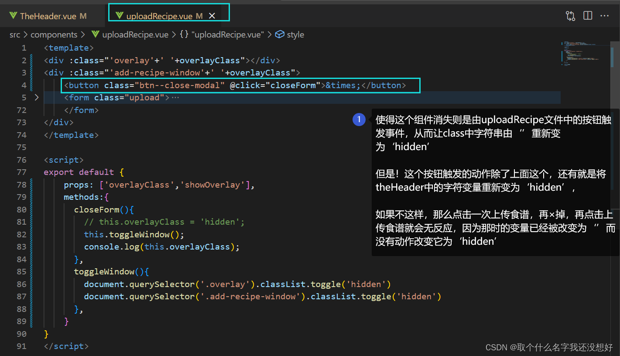The image size is (620, 356).
Task: Click the braces icon in the breadcrumb
Action: (184, 34)
